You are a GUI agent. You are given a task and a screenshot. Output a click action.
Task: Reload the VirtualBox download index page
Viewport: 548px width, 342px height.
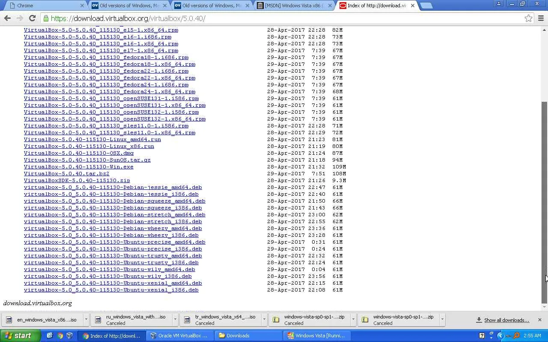(32, 18)
